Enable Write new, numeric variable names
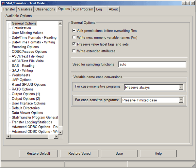The image size is (196, 168). [x=74, y=37]
